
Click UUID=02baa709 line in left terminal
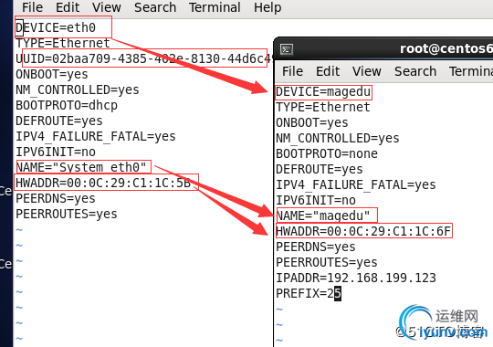[144, 58]
